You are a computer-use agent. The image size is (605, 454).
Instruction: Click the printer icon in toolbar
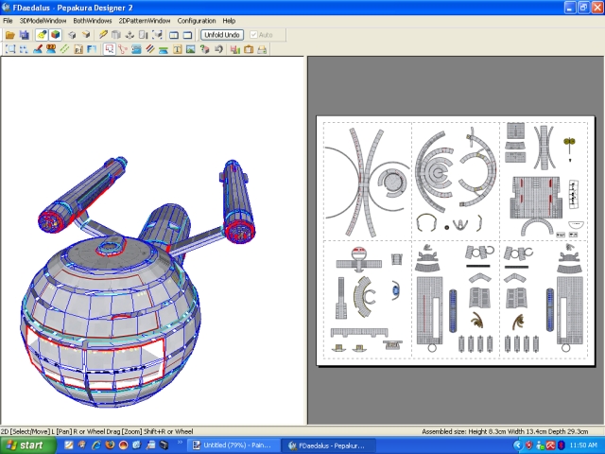[x=262, y=49]
